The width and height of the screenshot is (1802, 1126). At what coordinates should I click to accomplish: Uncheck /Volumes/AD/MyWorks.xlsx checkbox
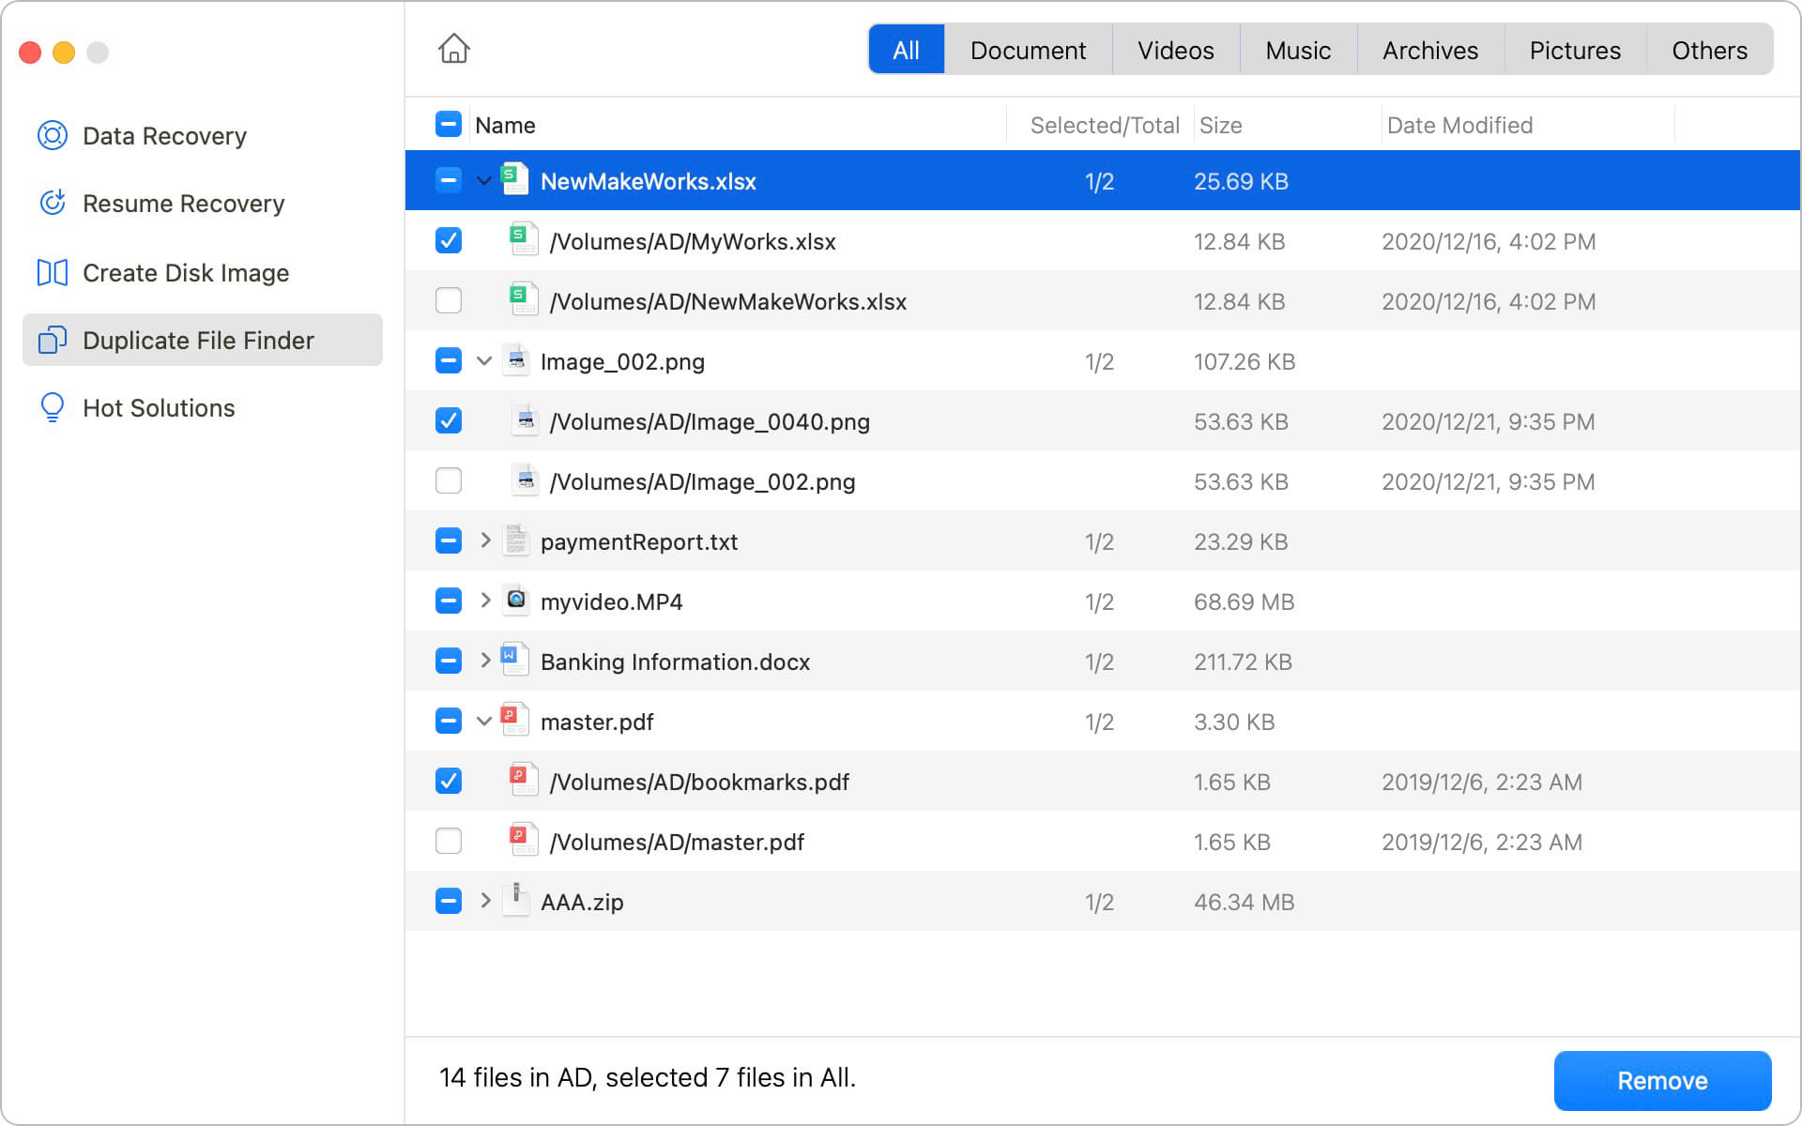[x=449, y=241]
